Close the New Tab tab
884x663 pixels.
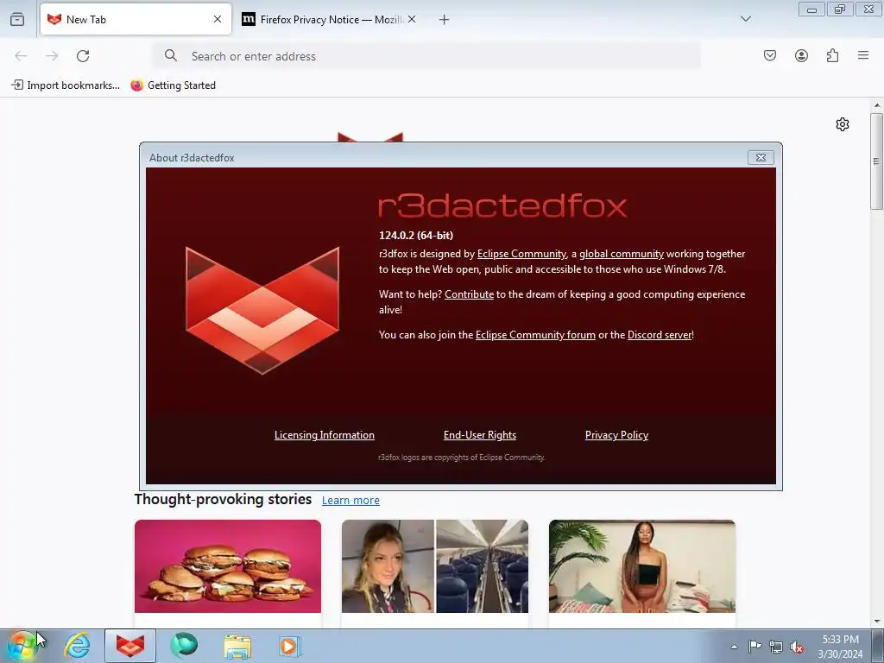[218, 19]
